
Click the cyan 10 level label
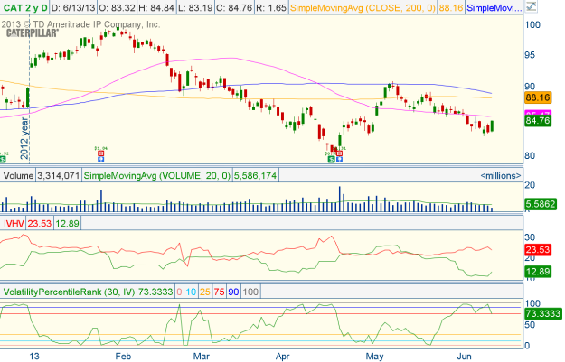(191, 292)
